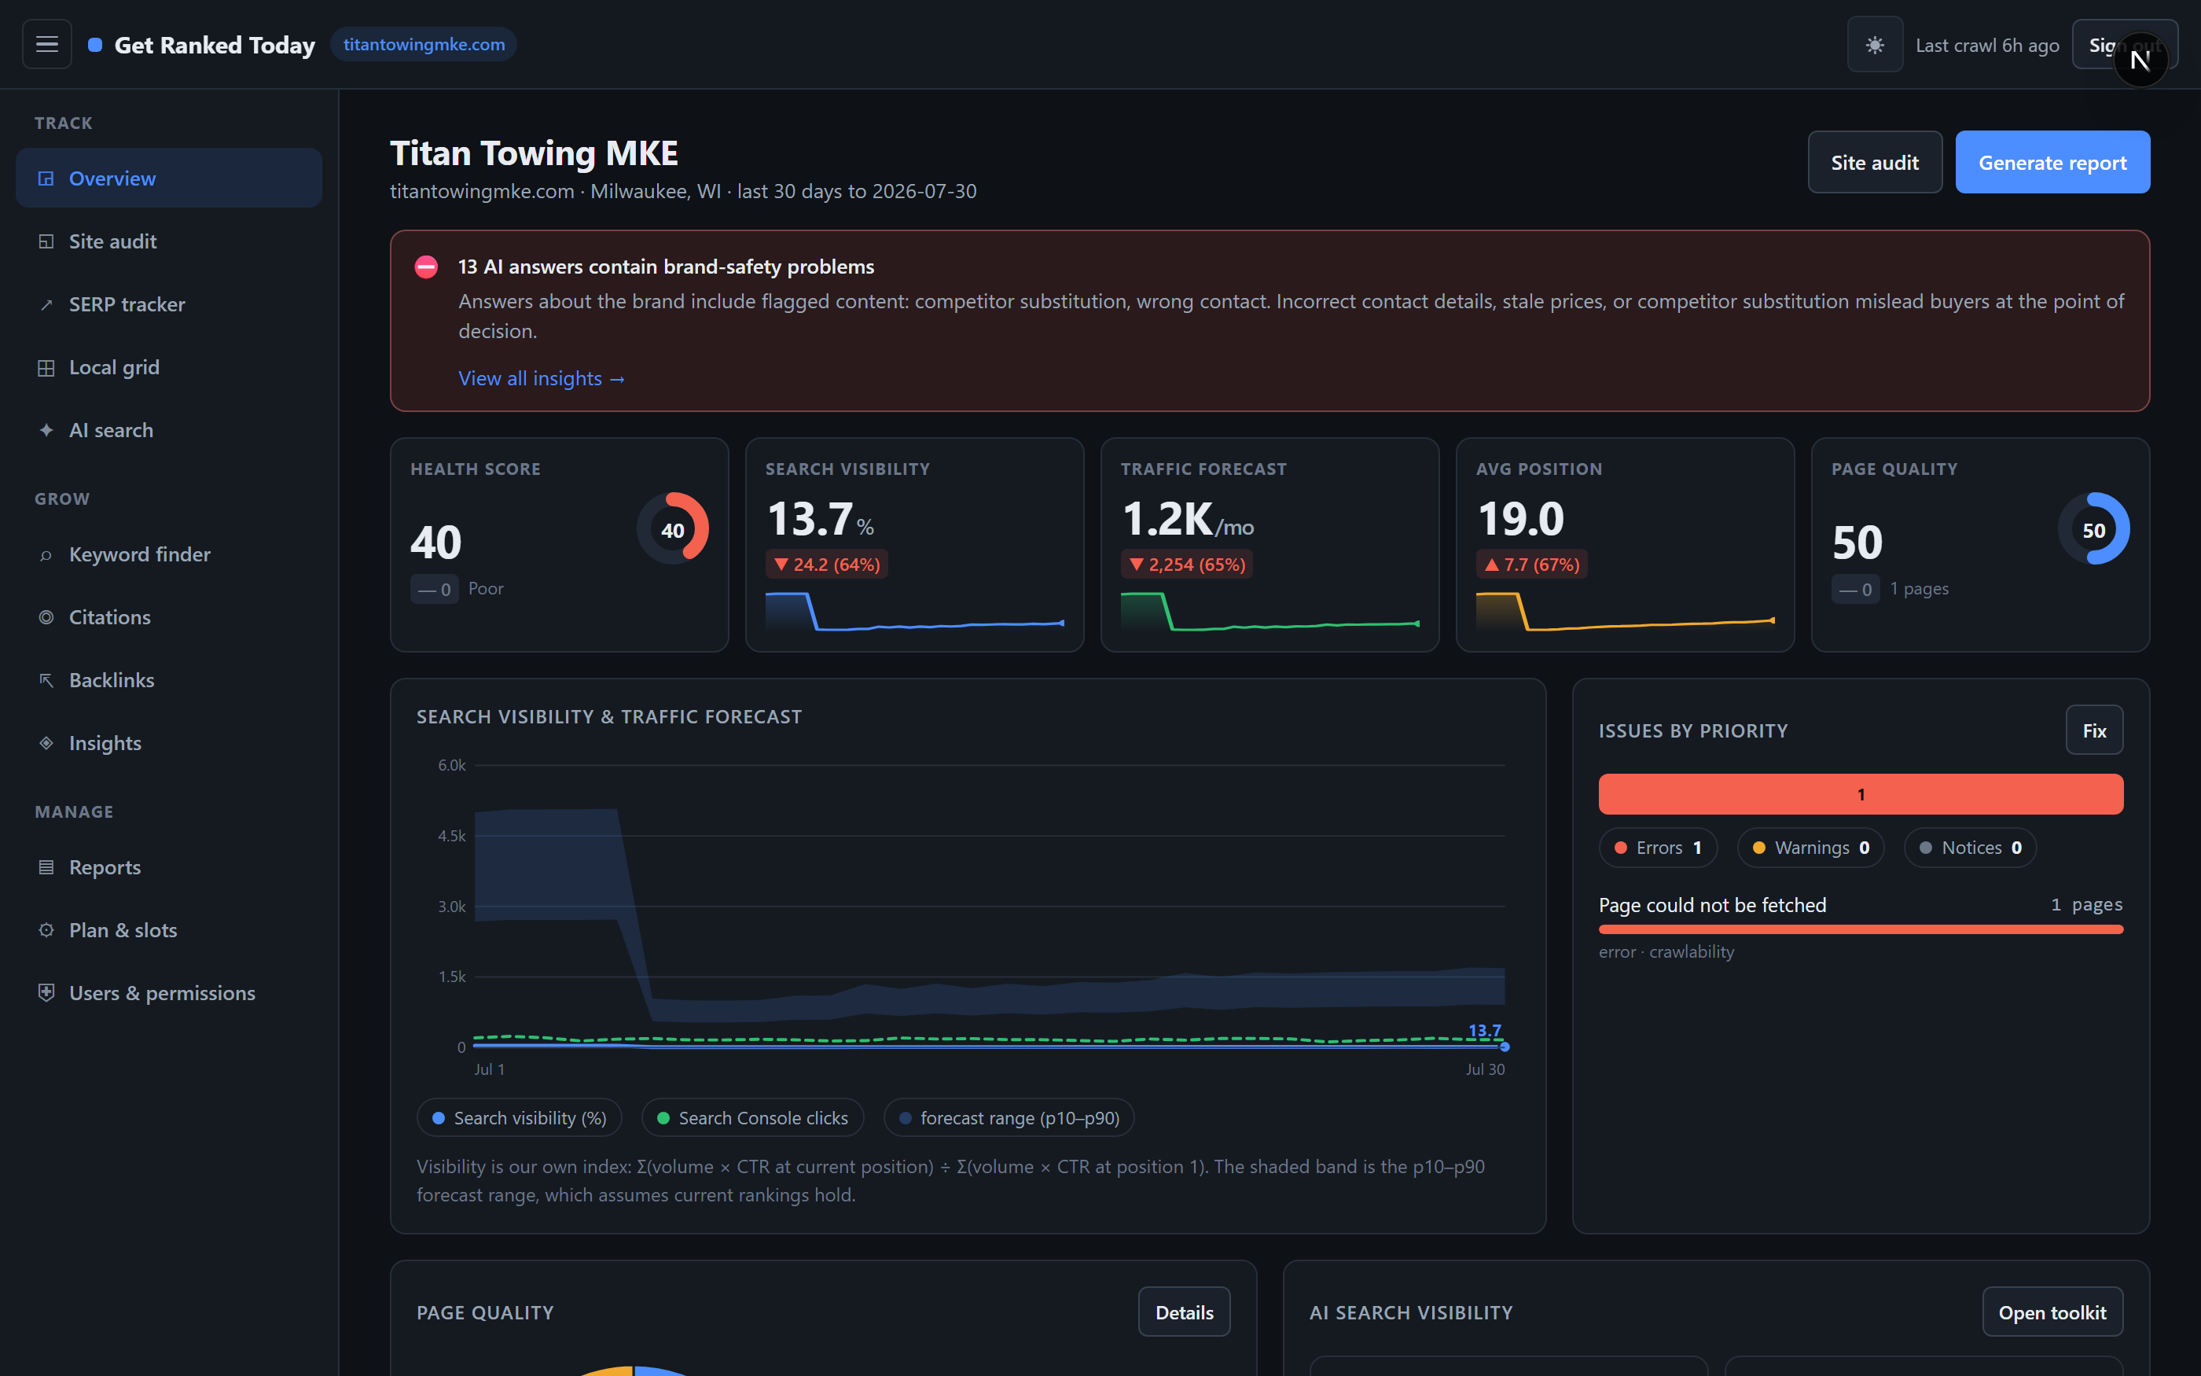Screen dimensions: 2201x1376
Task: Click the red brand-safety alert icon
Action: point(425,267)
